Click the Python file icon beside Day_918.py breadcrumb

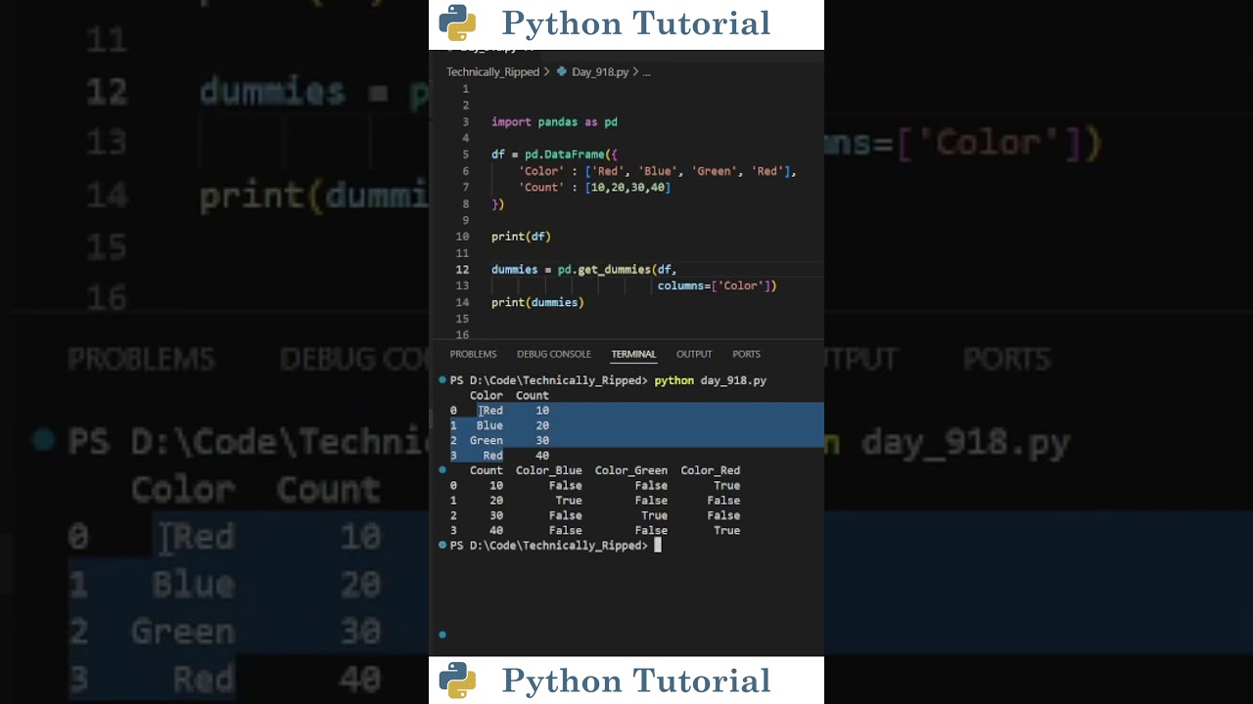pos(561,71)
